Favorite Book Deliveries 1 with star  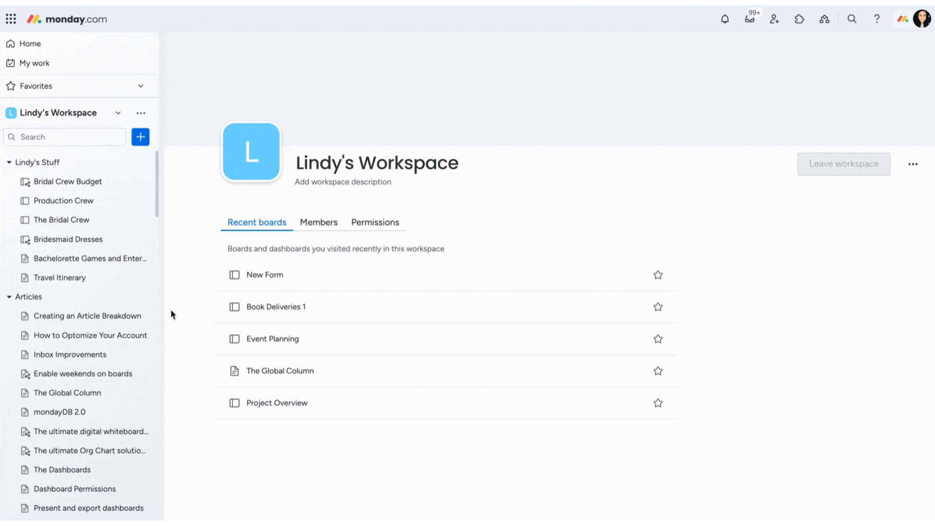[x=658, y=307]
